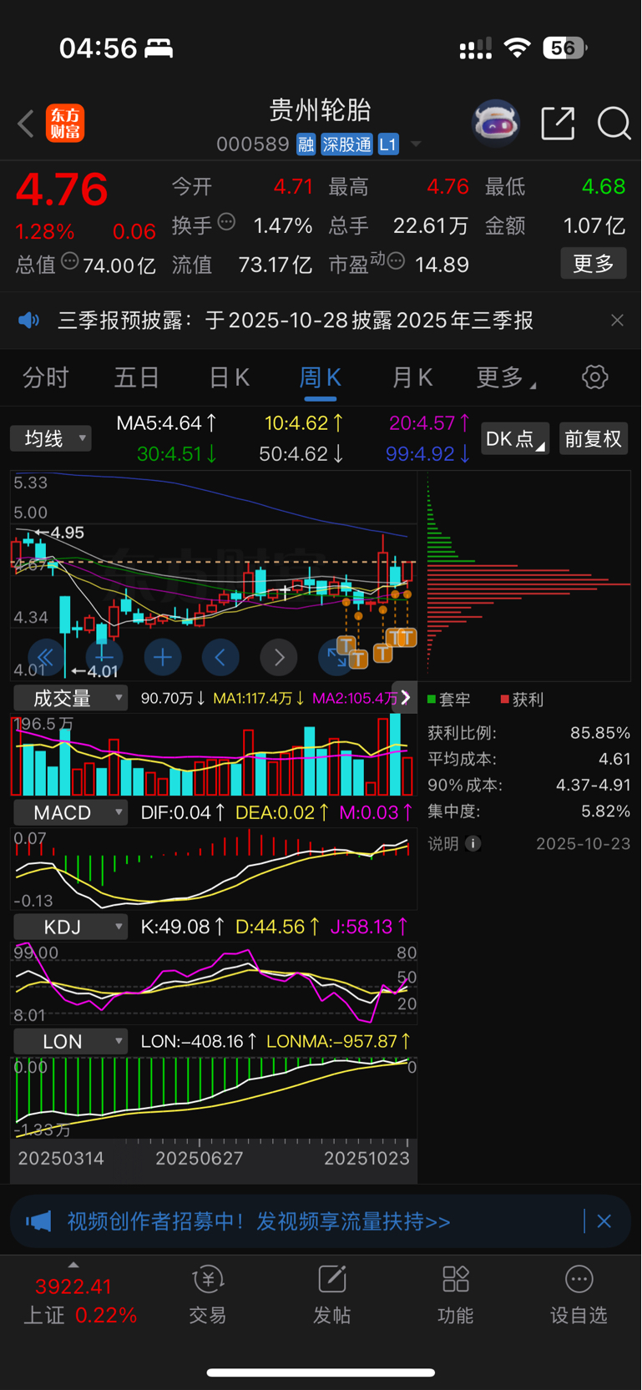Zoom out chart with minus button
Viewport: 642px width, 1390px height.
tap(104, 658)
